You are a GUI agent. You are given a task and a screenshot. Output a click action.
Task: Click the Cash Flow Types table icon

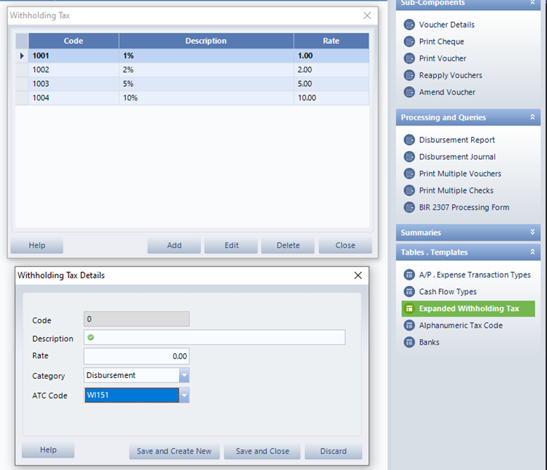click(409, 292)
